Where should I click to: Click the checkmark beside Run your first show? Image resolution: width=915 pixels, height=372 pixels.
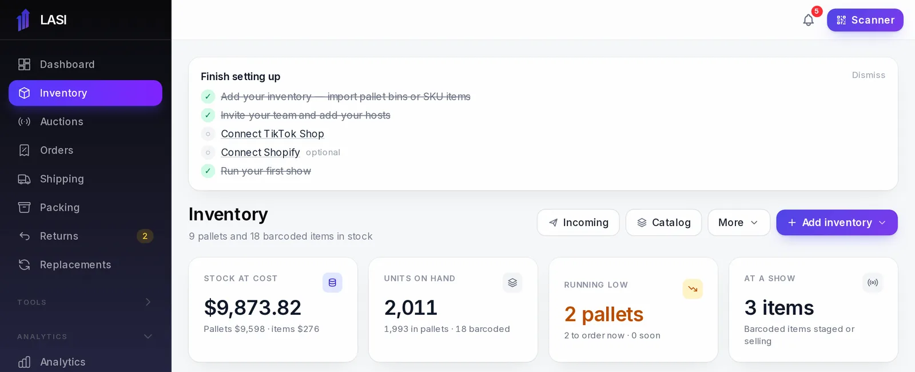tap(208, 171)
